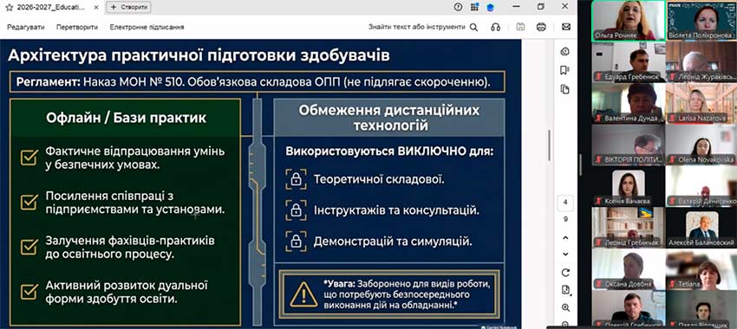Click the blue account hexagon icon
The width and height of the screenshot is (737, 329).
click(490, 7)
